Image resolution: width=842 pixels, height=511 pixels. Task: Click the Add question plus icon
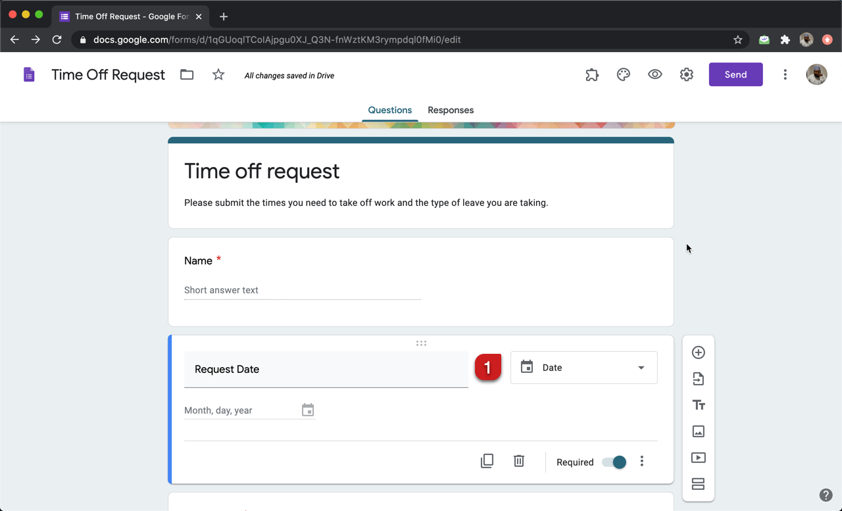[x=698, y=353]
